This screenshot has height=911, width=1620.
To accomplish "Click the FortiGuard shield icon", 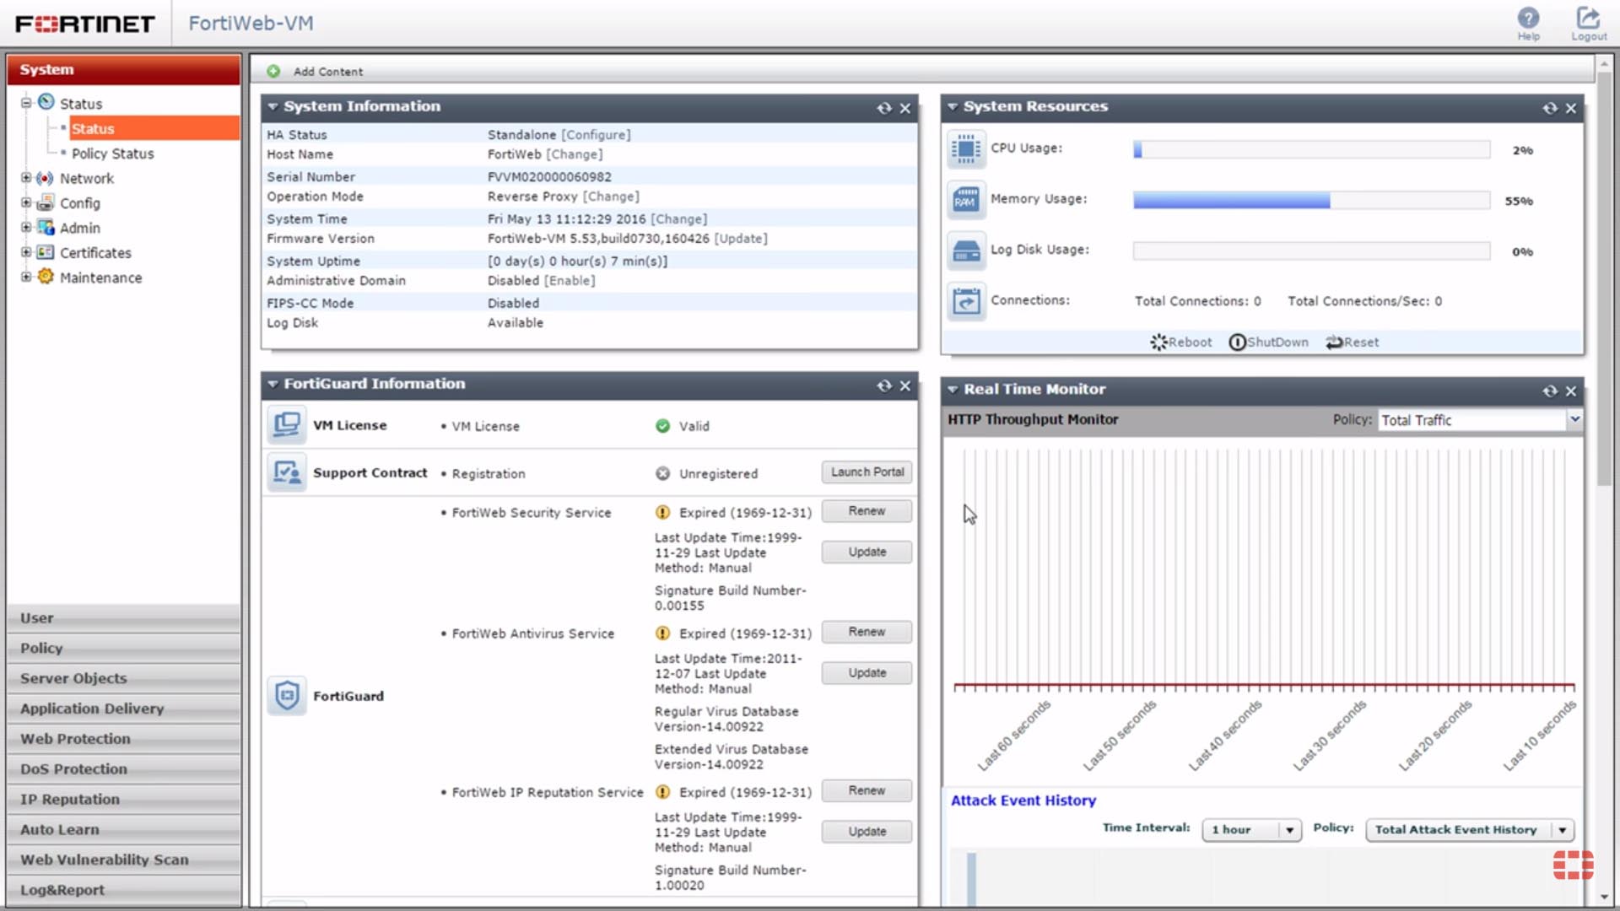I will 287,696.
